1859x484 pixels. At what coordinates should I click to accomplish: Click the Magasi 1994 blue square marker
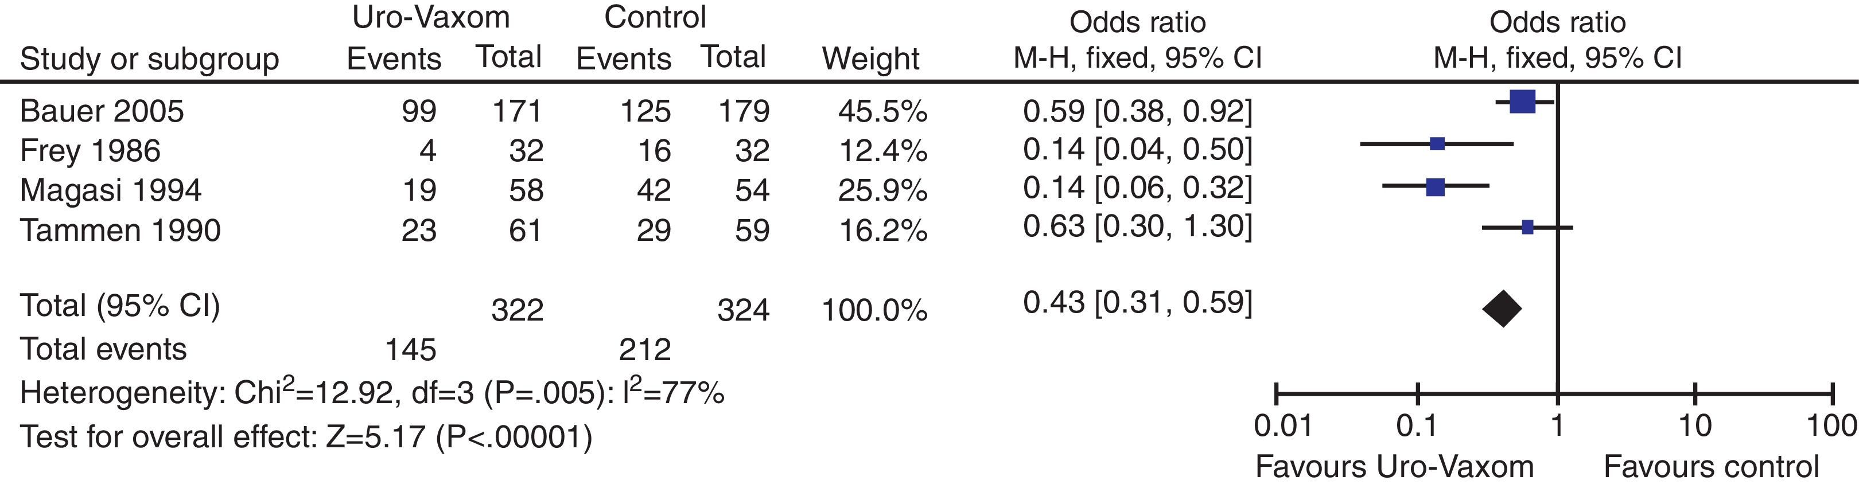[1436, 187]
